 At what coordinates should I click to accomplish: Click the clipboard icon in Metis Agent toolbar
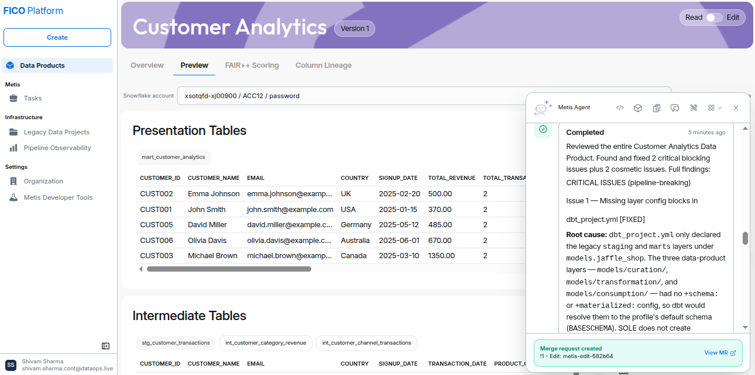point(657,107)
